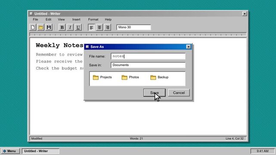Image resolution: width=276 pixels, height=155 pixels.
Task: Click the 'Remember to review' line
Action: tap(59, 55)
